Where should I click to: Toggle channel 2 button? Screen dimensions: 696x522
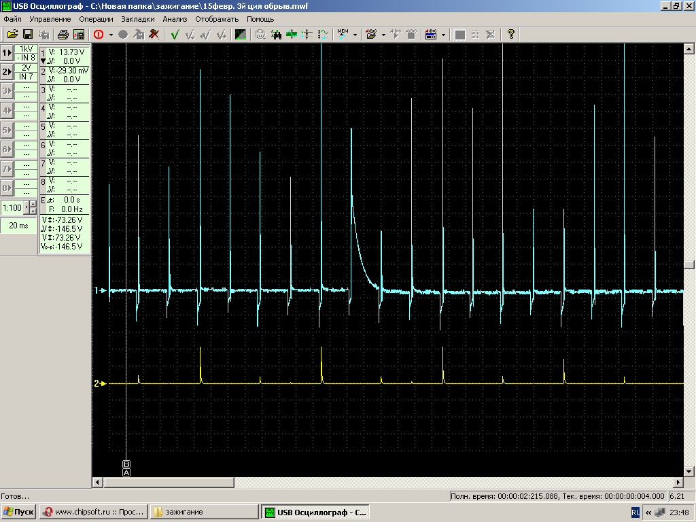point(7,71)
